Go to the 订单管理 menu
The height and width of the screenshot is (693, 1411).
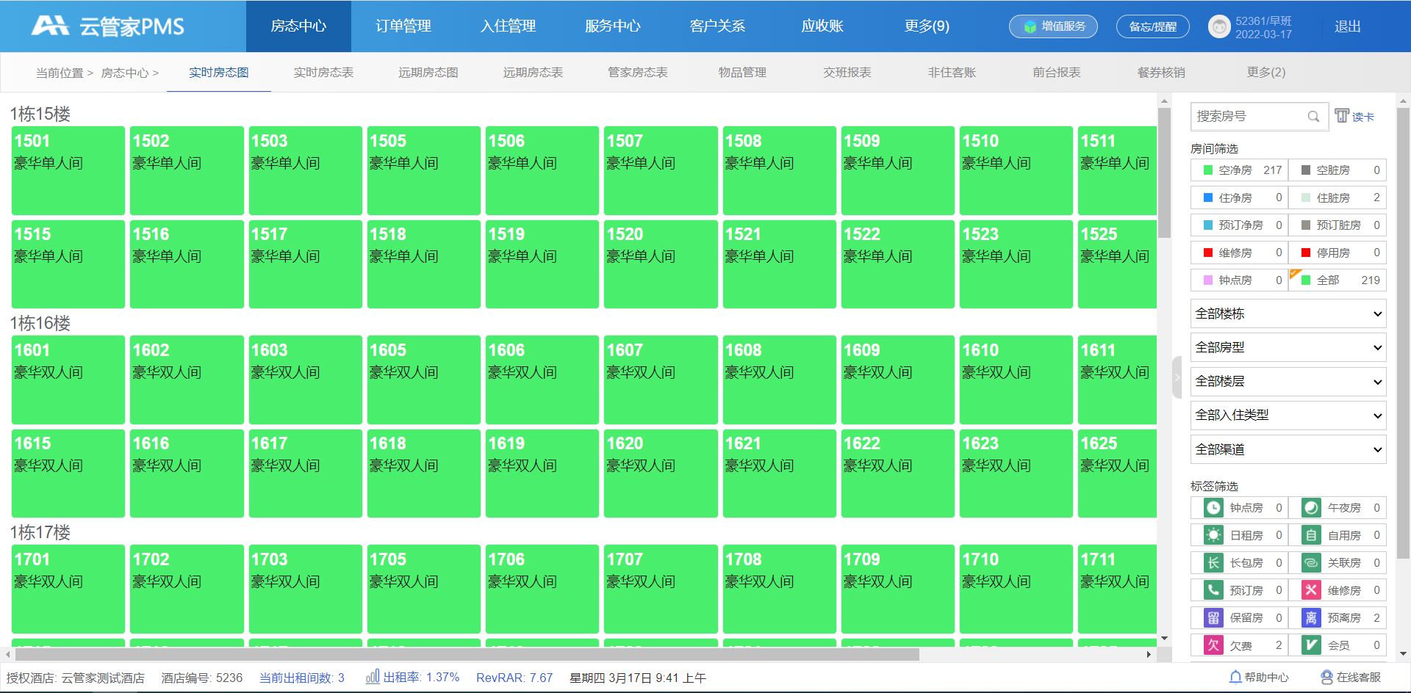click(x=403, y=26)
